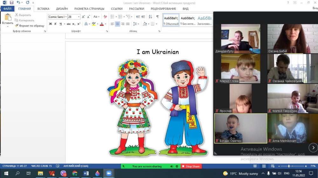This screenshot has width=318, height=178.
Task: Switch to the ССЫЛКИ tab
Action: (117, 9)
